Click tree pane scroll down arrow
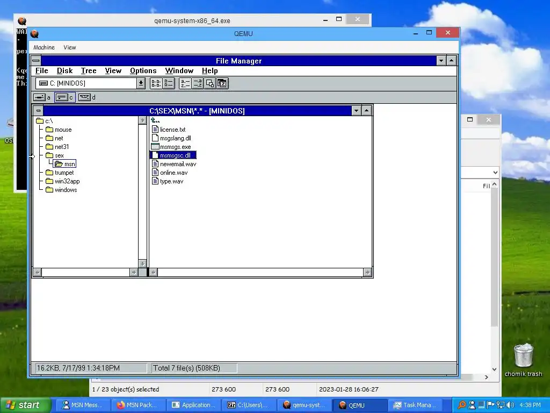Viewport: 550px width, 413px height. [142, 264]
